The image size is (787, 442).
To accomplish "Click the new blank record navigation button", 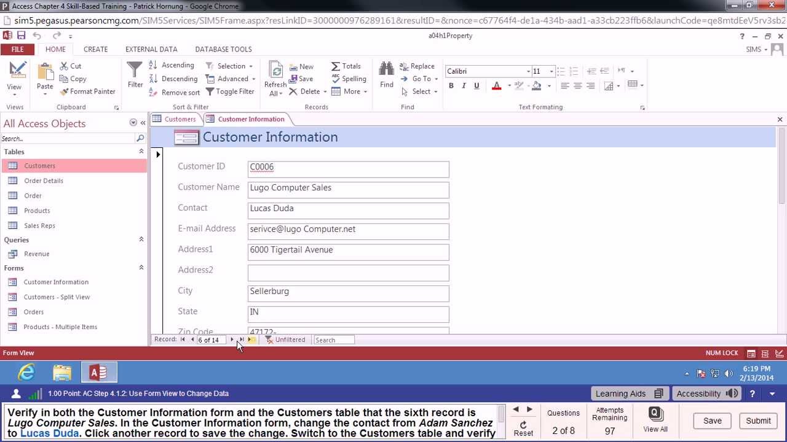I will pyautogui.click(x=251, y=339).
